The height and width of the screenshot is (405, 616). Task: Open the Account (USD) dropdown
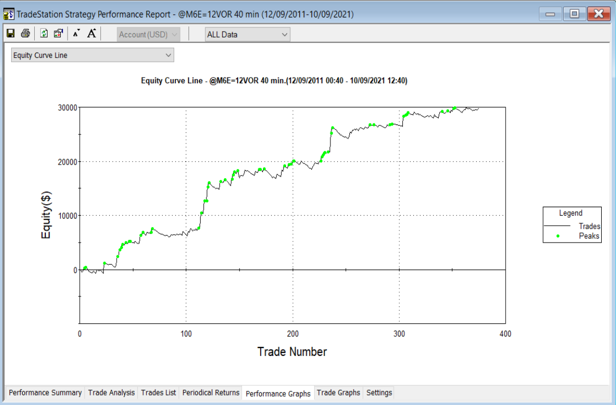point(148,34)
